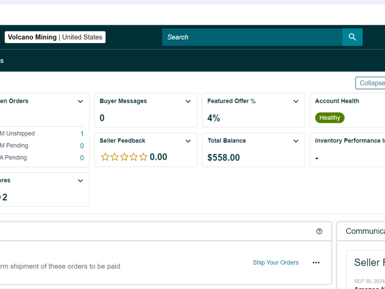Expand the Seller Feedback card chevron
This screenshot has width=385, height=289.
point(188,141)
